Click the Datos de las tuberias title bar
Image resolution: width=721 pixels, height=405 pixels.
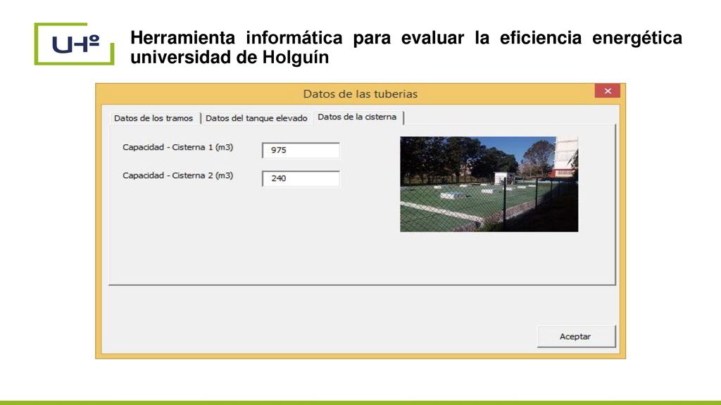click(x=360, y=94)
